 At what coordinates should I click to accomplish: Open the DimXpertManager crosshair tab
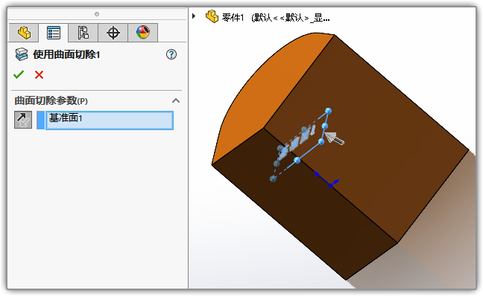point(113,33)
